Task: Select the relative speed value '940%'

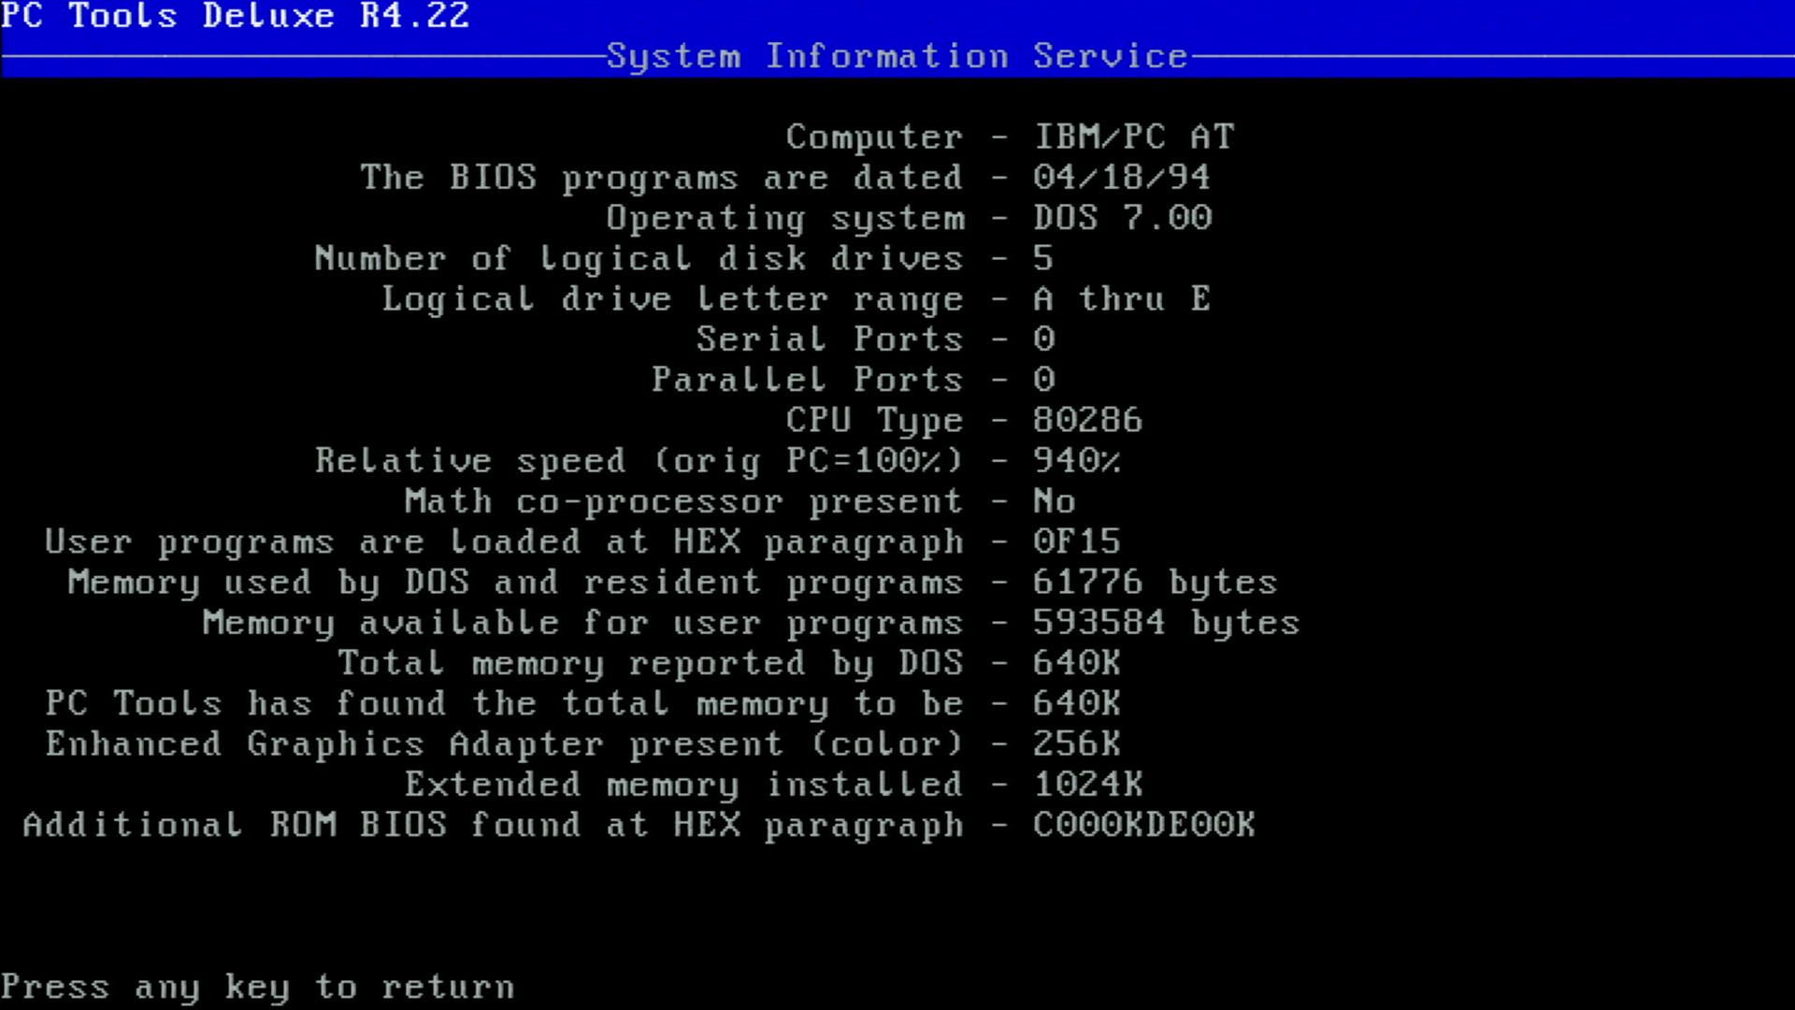Action: pos(1077,461)
